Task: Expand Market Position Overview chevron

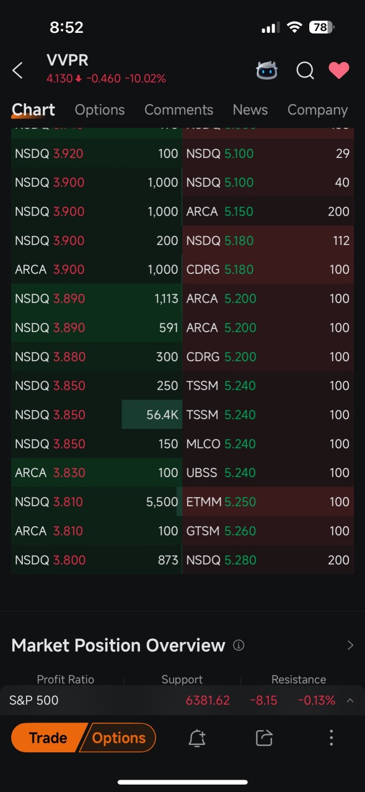Action: point(350,645)
